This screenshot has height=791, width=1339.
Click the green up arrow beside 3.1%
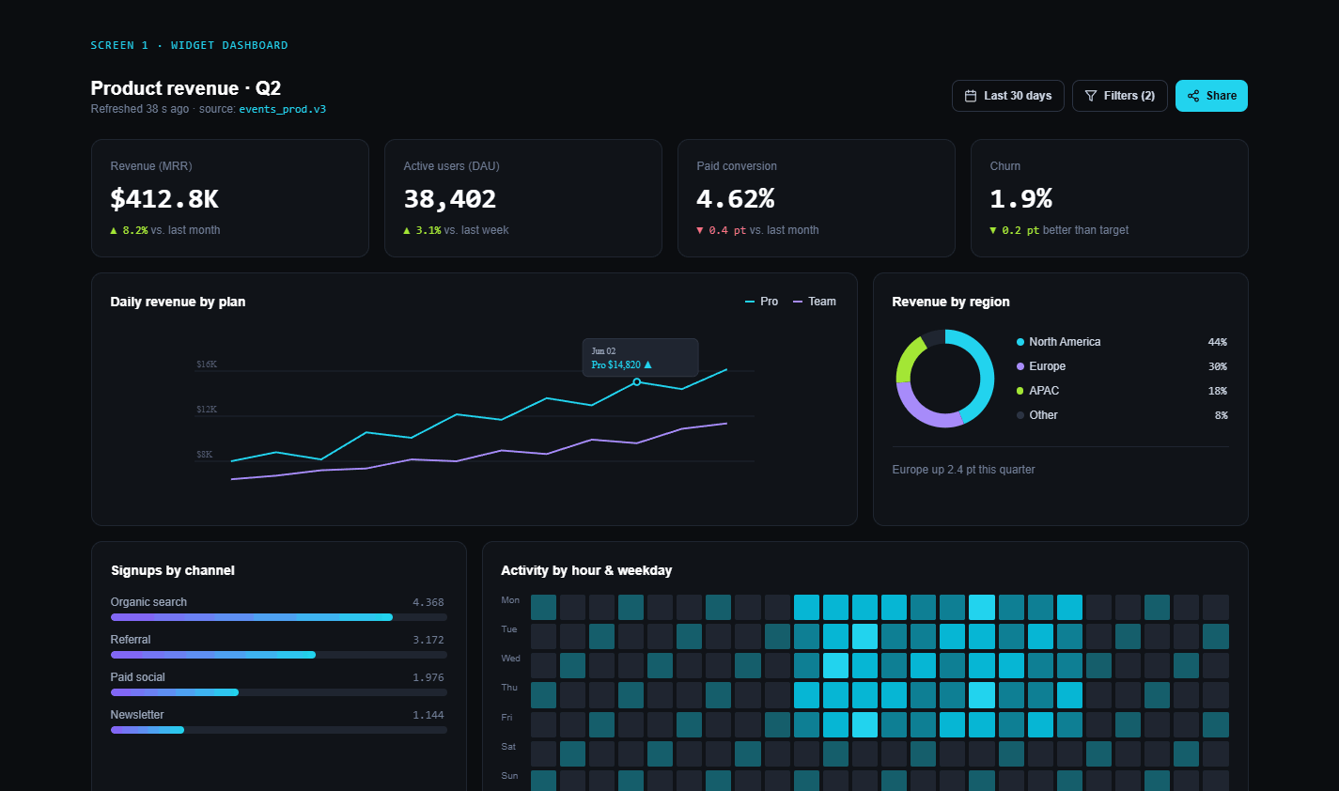click(407, 230)
